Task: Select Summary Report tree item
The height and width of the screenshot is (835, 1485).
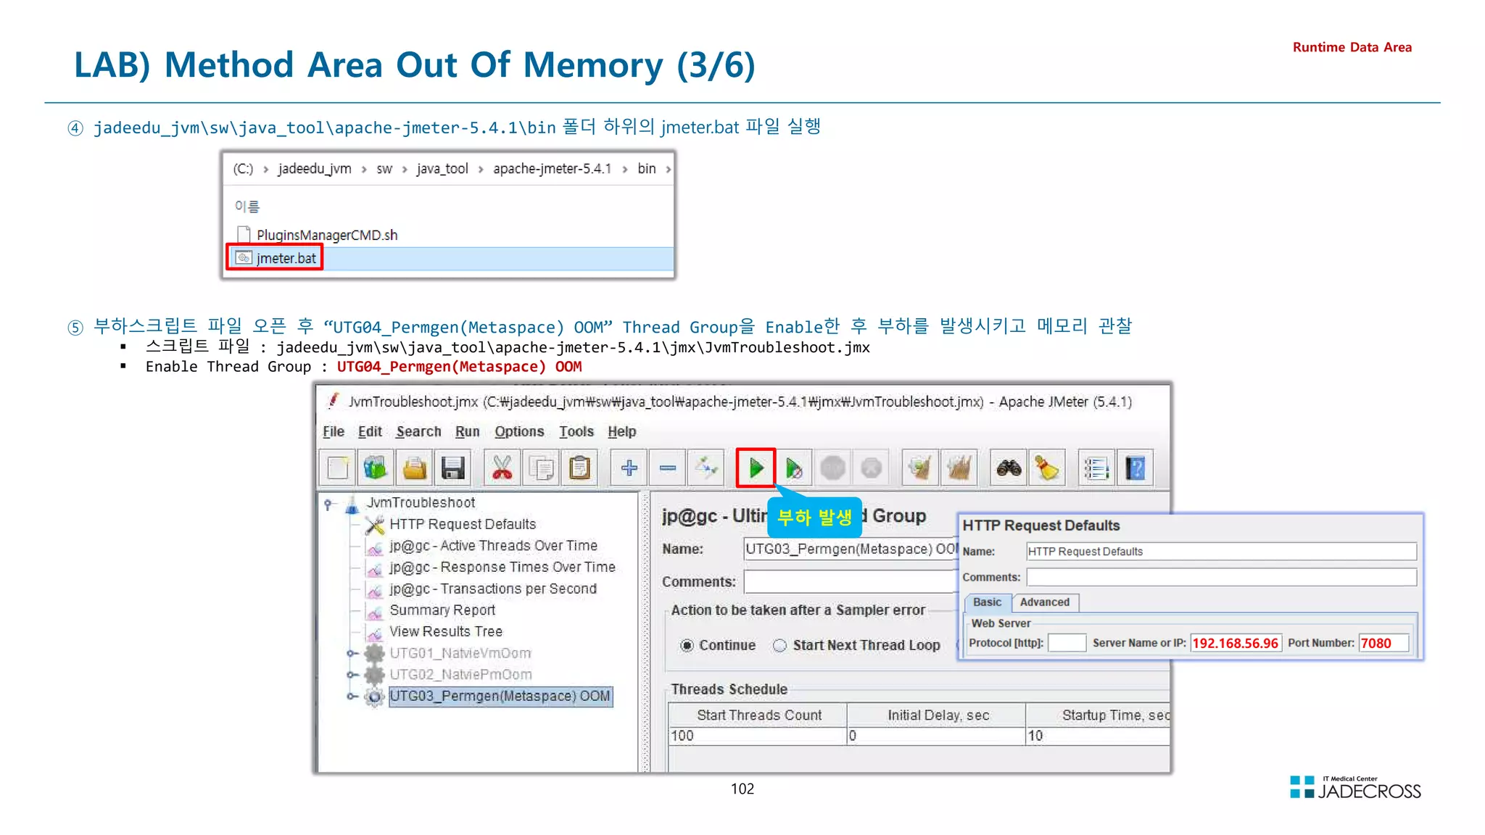Action: pos(442,610)
